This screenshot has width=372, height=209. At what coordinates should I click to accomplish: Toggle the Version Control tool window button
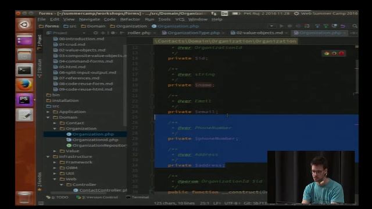point(97,197)
